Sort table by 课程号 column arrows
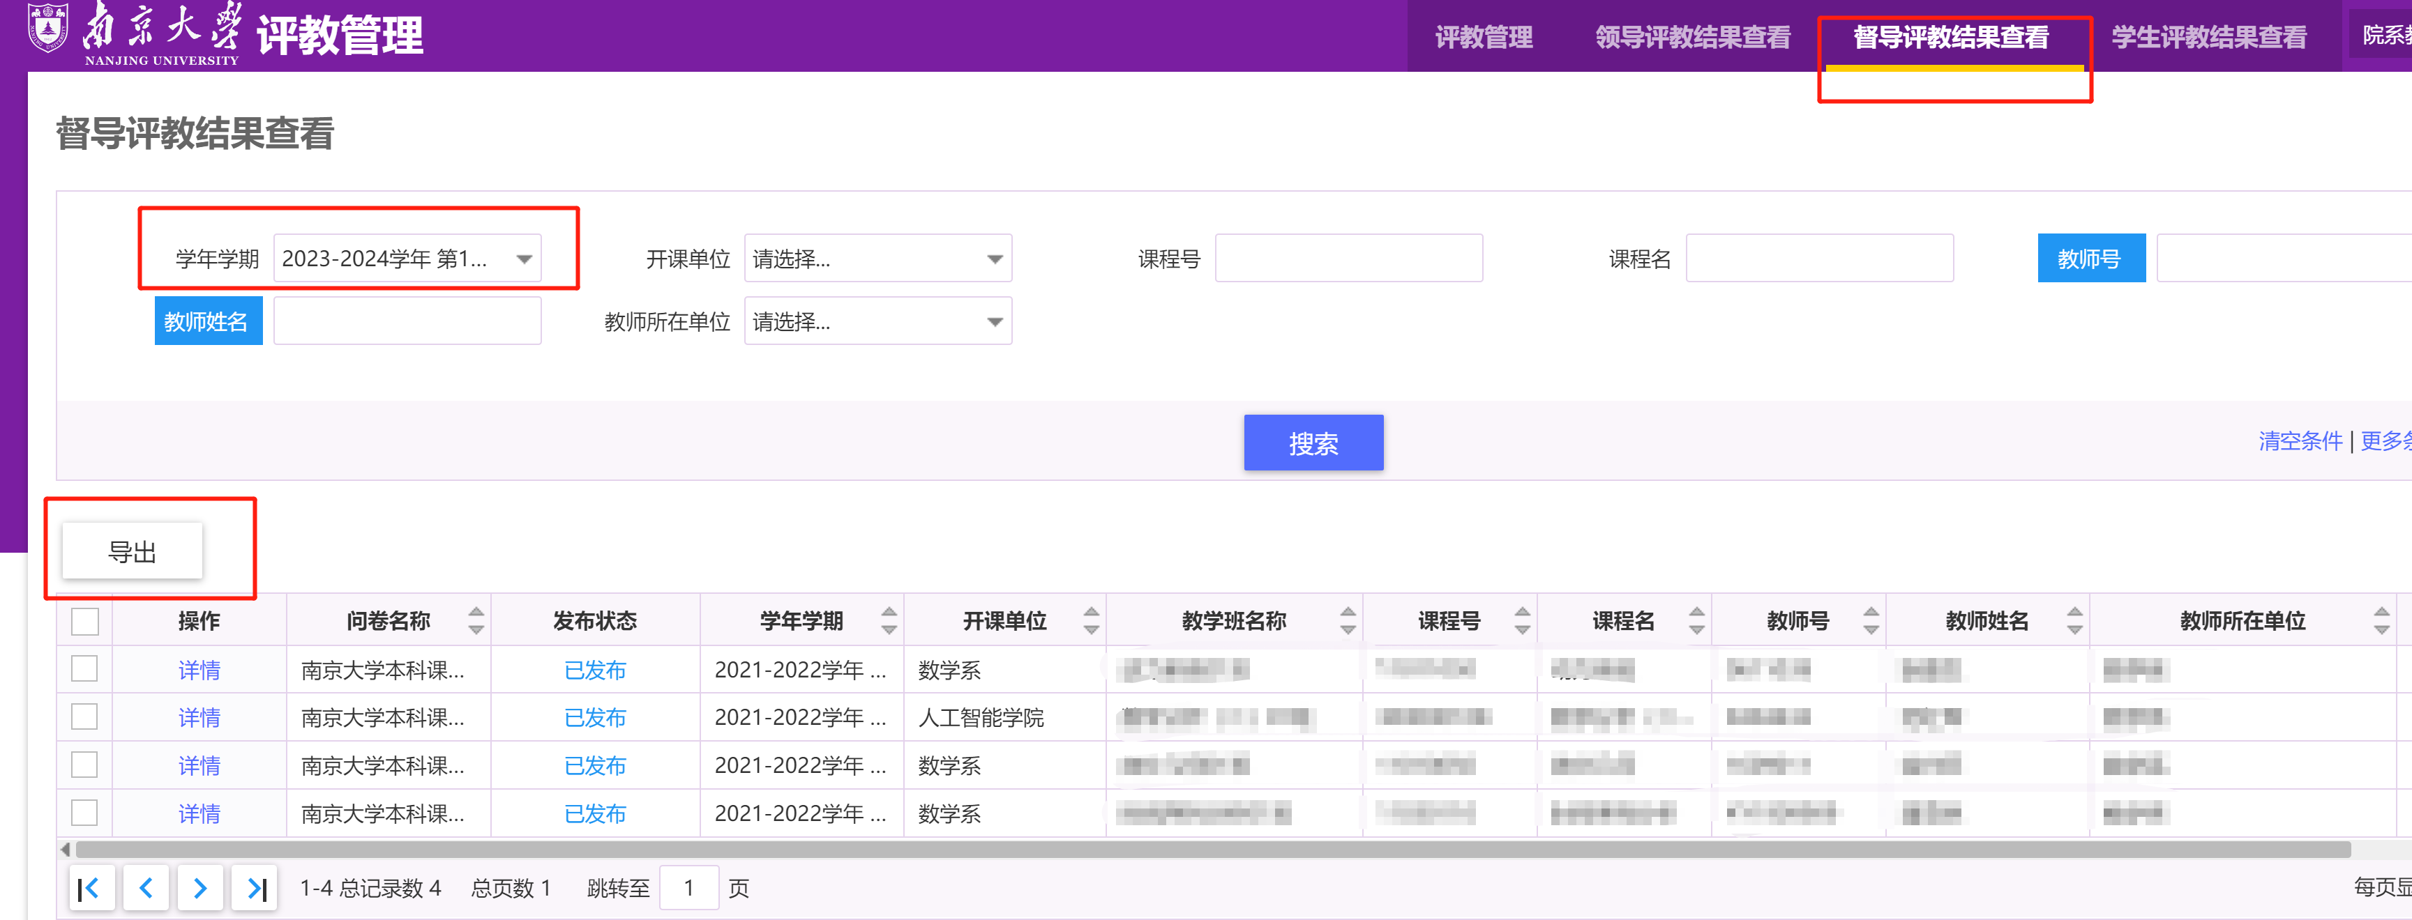This screenshot has height=920, width=2412. tap(1523, 620)
